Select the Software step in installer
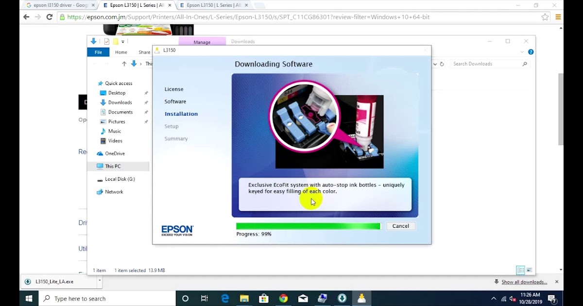 point(175,102)
